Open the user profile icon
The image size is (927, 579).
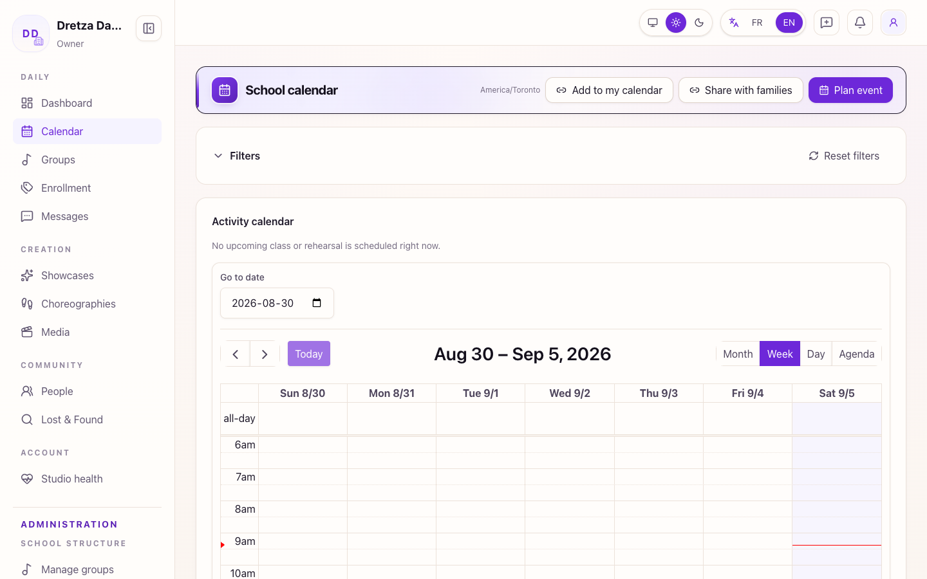coord(894,23)
